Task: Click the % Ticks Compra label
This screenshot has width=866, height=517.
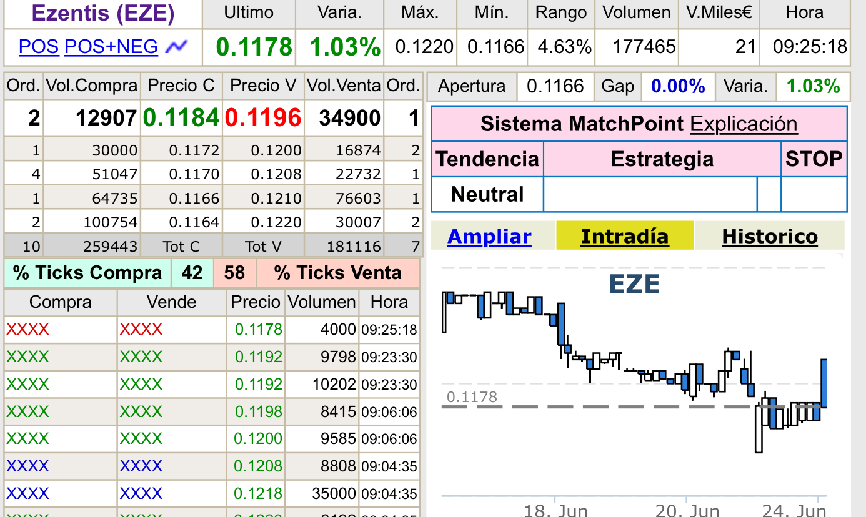Action: (x=87, y=273)
